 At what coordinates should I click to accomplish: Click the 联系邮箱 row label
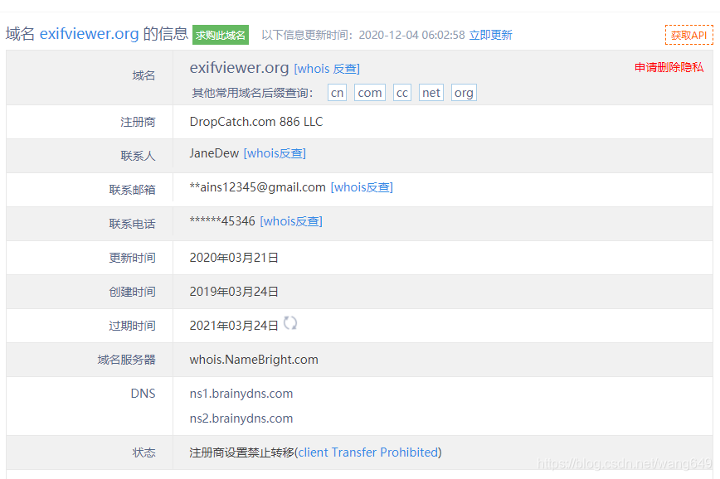pos(132,190)
